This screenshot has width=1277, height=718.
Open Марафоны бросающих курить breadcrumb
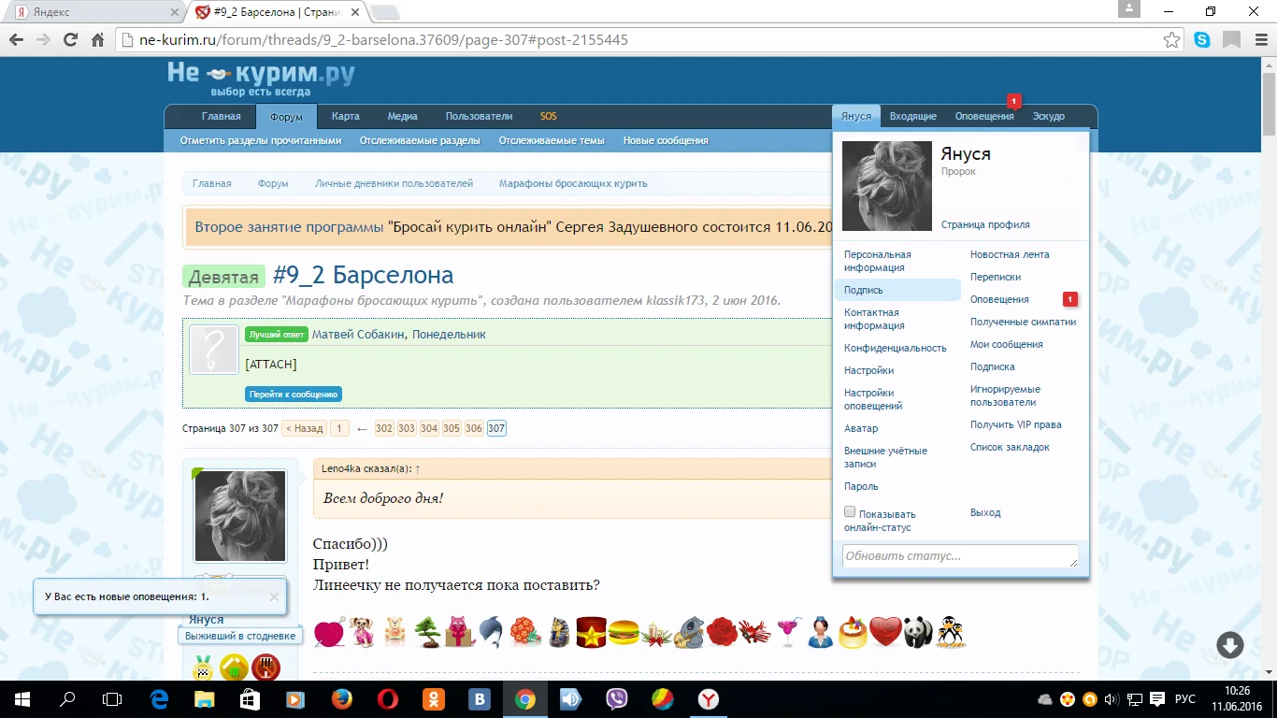click(x=573, y=183)
